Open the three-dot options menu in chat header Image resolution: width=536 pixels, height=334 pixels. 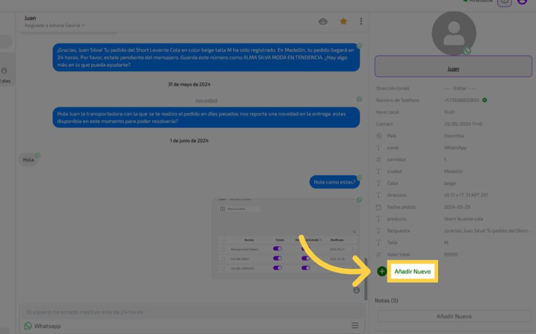[361, 21]
